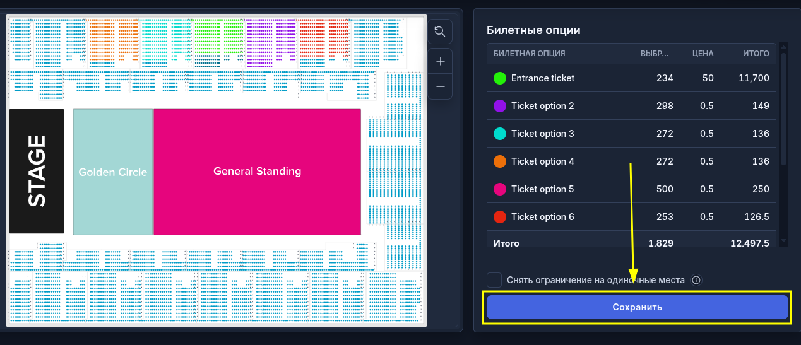Click the scrollbar down arrow in ticket table
The height and width of the screenshot is (345, 801).
[783, 240]
